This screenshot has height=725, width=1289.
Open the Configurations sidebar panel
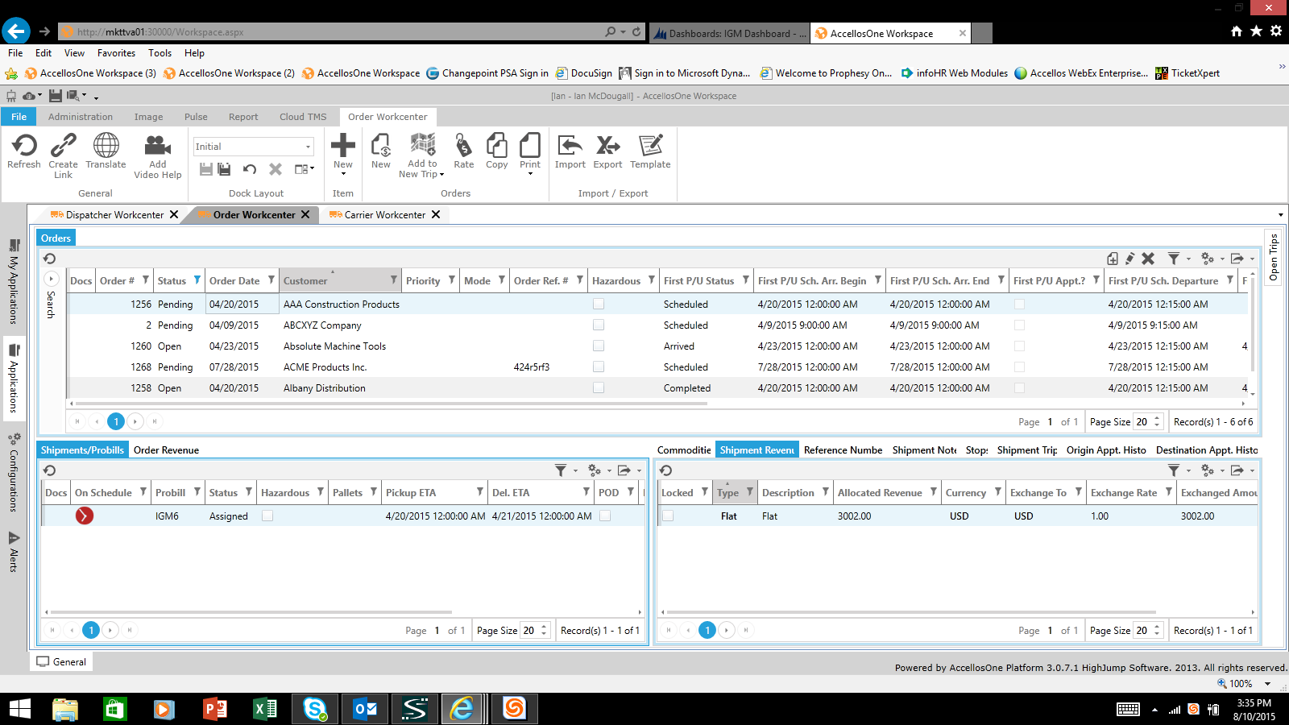click(x=14, y=474)
